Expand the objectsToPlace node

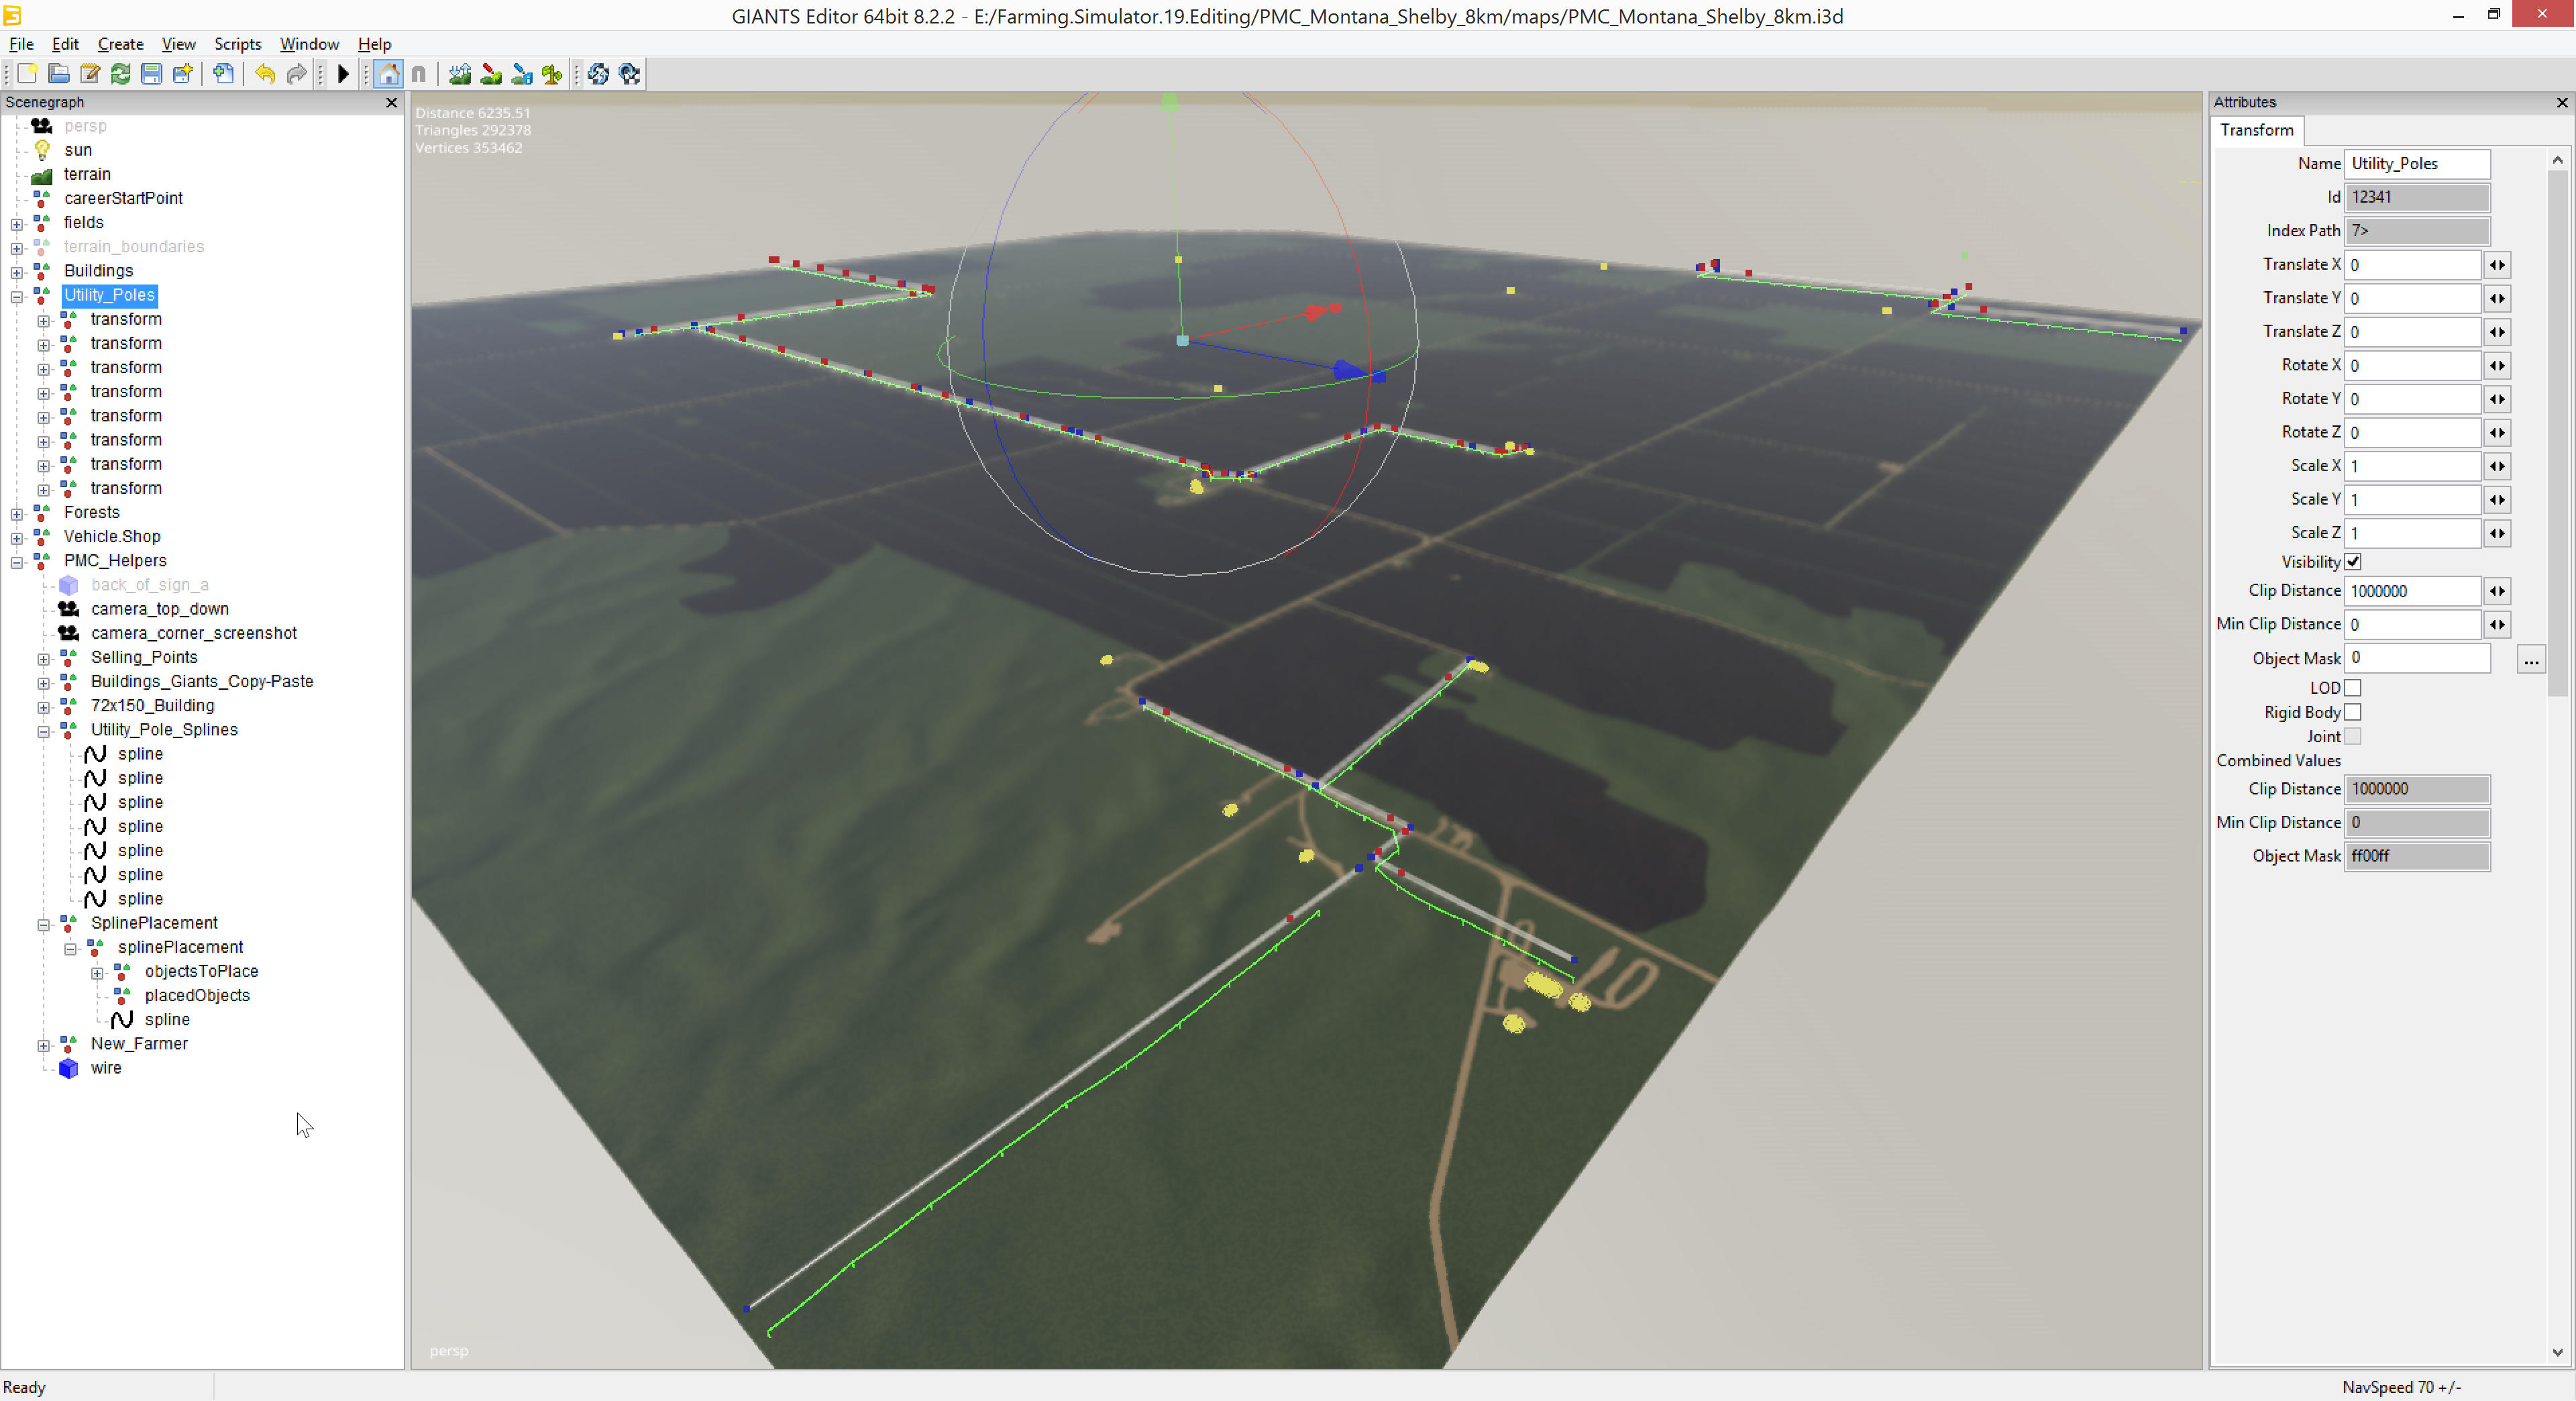98,973
